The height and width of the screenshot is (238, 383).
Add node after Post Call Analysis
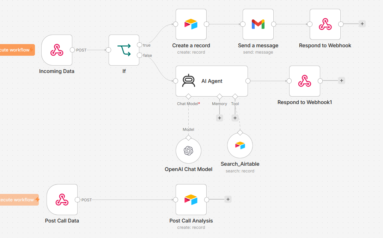pos(228,200)
